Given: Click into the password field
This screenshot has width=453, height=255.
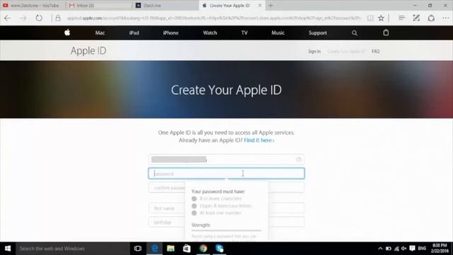Looking at the screenshot, I should tap(226, 174).
